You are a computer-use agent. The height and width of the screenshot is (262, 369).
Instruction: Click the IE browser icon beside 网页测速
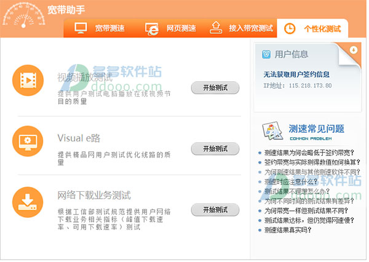pos(152,29)
